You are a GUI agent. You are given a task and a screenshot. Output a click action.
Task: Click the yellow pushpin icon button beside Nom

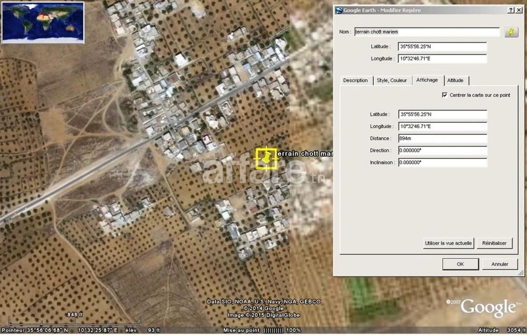pos(511,32)
